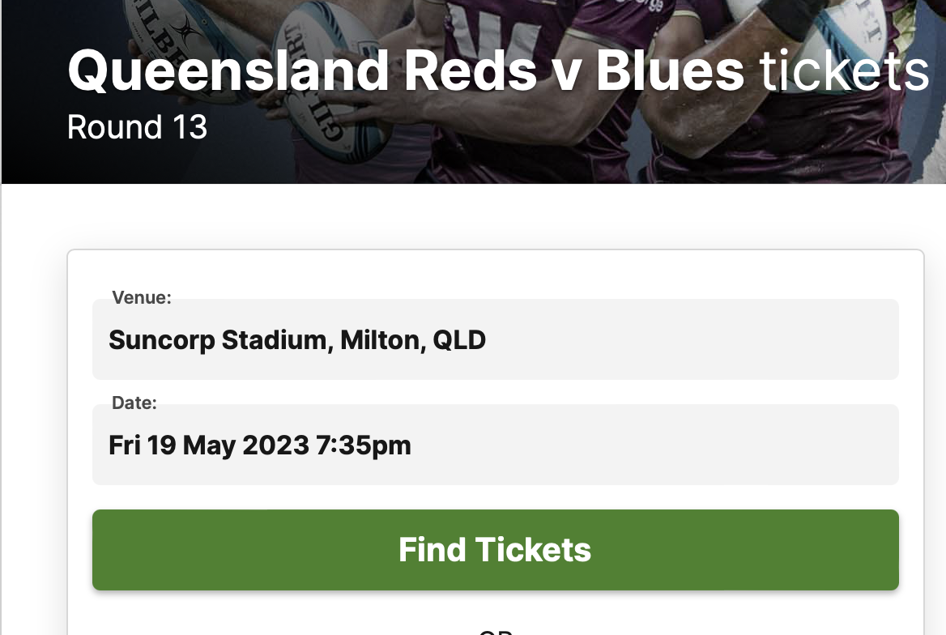Click the Date: label
The width and height of the screenshot is (946, 635).
tap(134, 403)
